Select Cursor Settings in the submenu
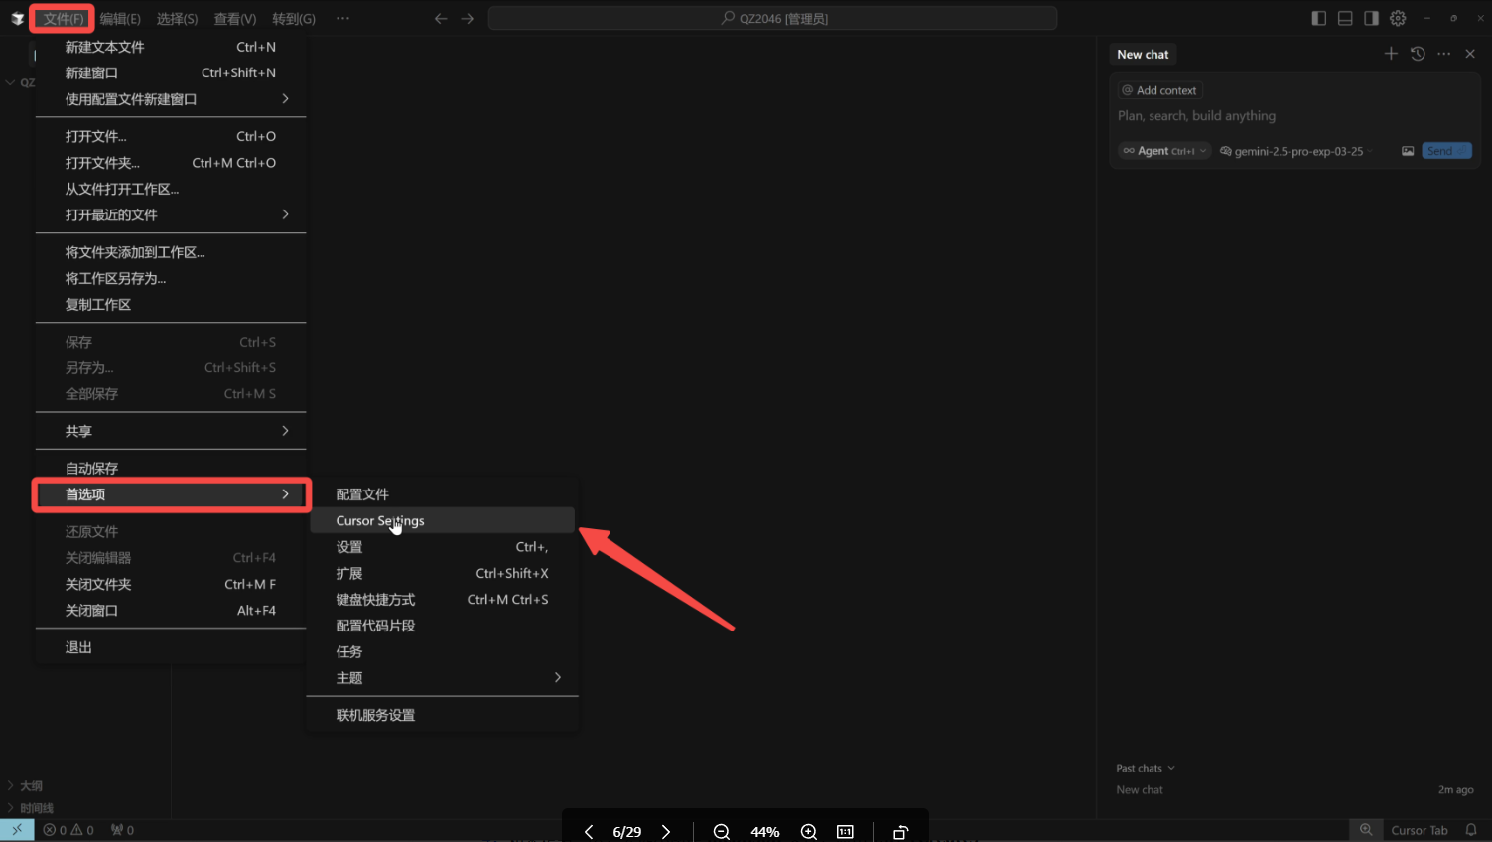This screenshot has width=1492, height=842. (x=380, y=520)
